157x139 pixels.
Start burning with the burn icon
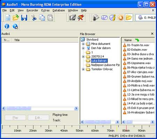[81, 18]
